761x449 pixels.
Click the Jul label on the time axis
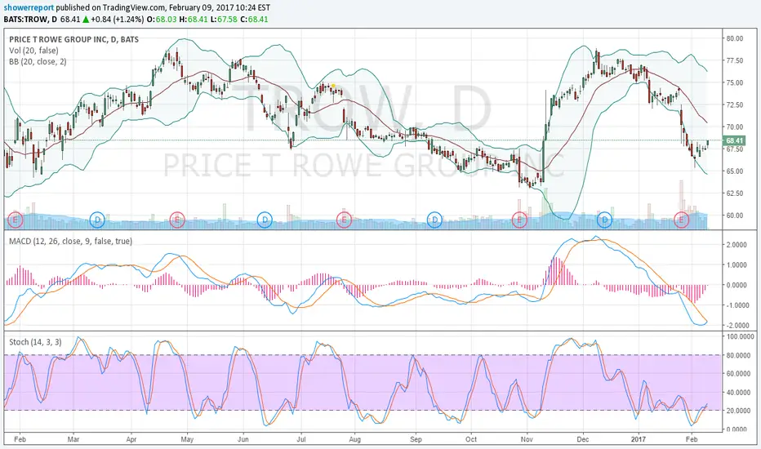pyautogui.click(x=301, y=439)
